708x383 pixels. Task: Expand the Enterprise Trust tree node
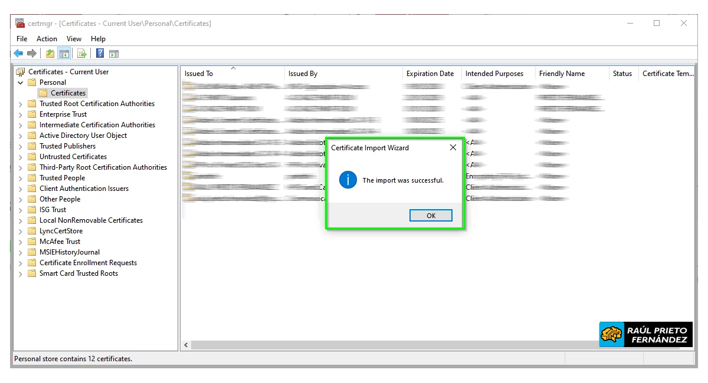click(21, 114)
